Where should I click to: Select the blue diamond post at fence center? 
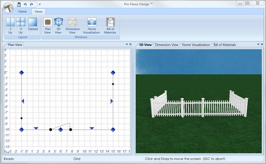[61, 130]
